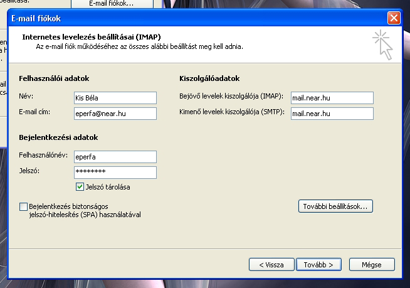Select the IMAP incoming server field
The width and height of the screenshot is (410, 288).
[332, 97]
